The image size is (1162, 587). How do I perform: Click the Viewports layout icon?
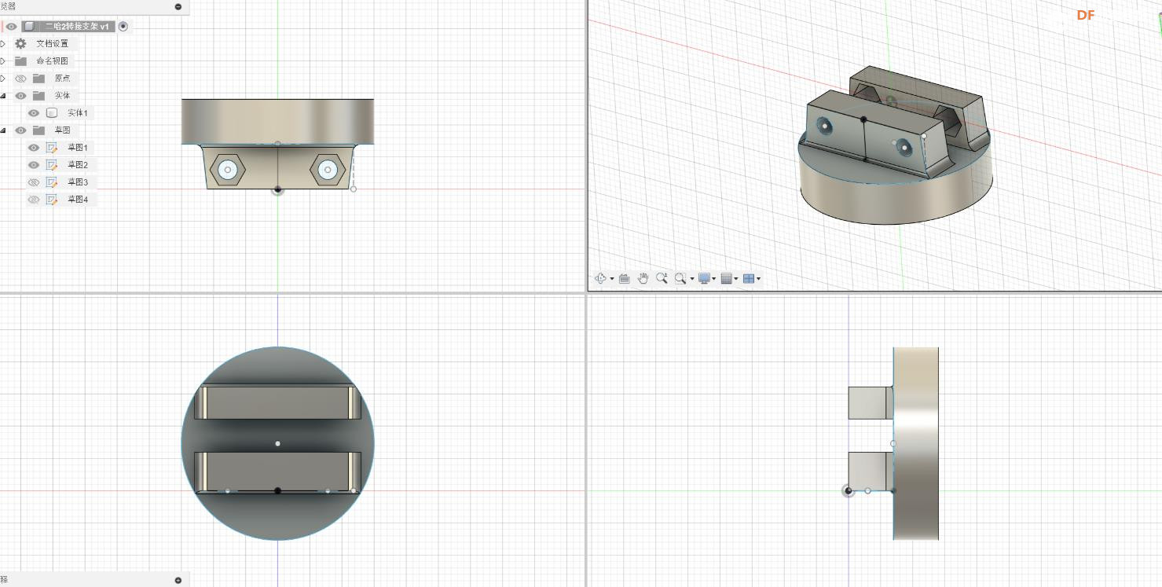(749, 278)
